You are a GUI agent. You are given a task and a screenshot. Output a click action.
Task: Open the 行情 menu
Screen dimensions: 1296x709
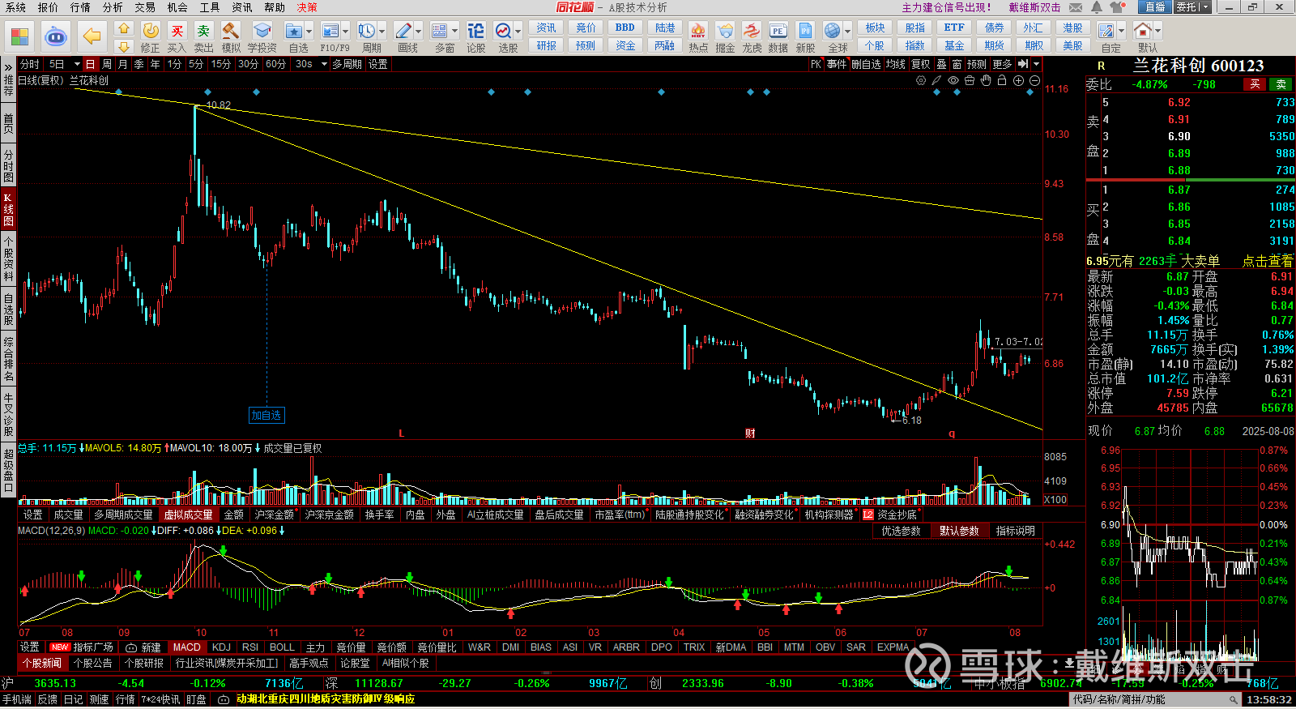80,7
